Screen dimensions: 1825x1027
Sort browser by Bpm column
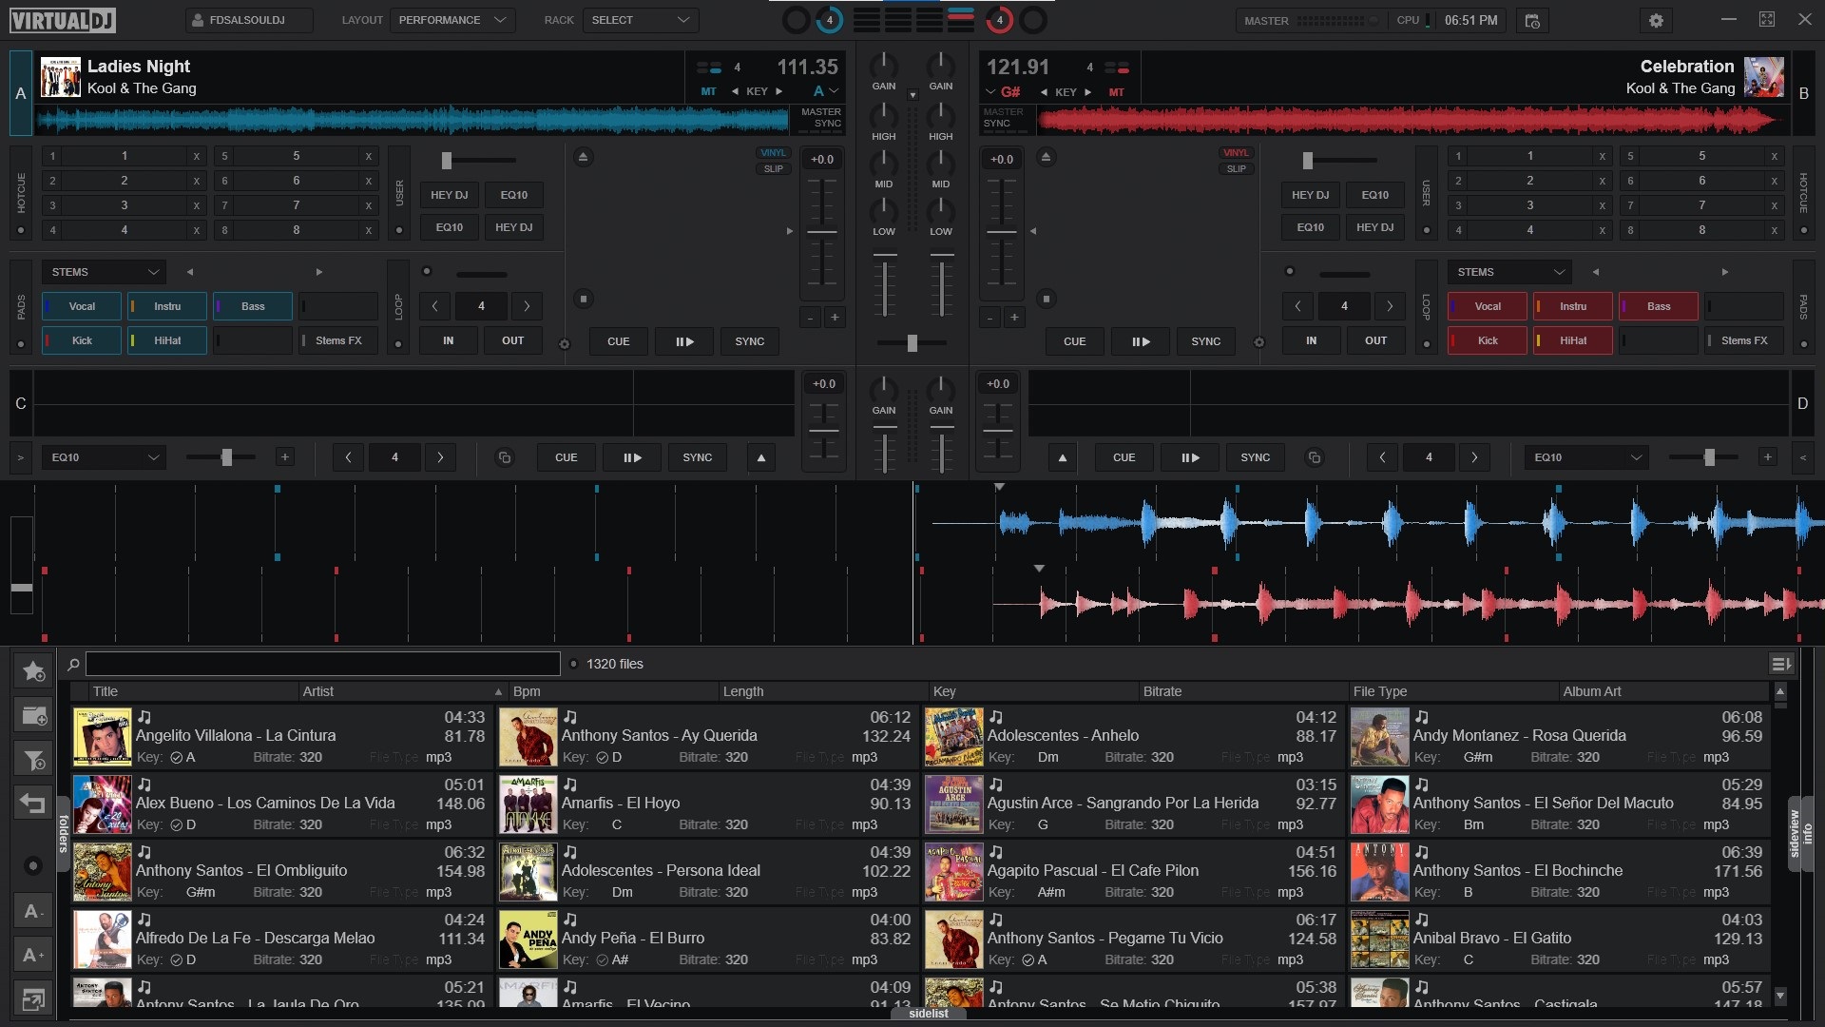click(613, 691)
